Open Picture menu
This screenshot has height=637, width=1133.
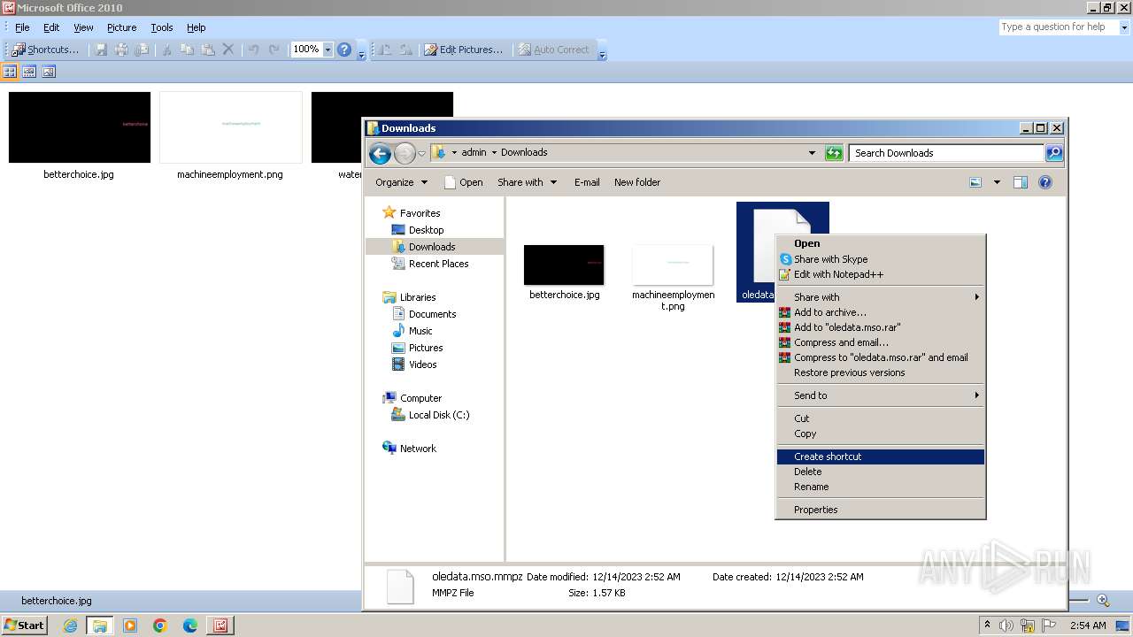point(121,27)
